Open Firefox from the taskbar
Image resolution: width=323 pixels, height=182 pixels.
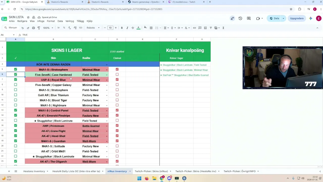click(x=147, y=178)
